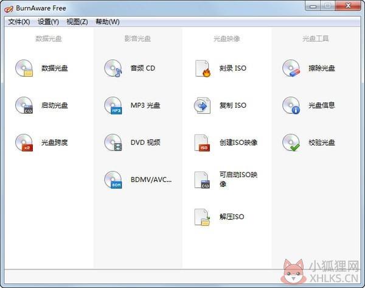Choose the 复制 ISO text label

233,105
